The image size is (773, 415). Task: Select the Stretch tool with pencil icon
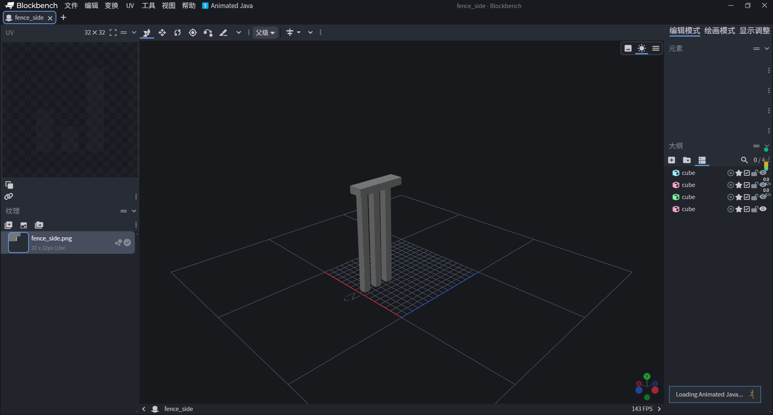223,33
